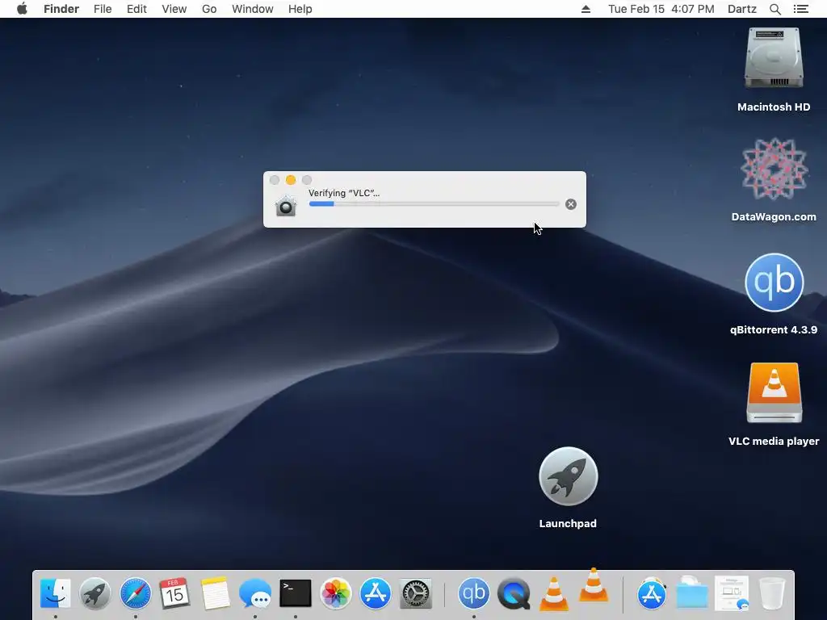
Task: Open Photos app in the Dock
Action: (x=335, y=593)
